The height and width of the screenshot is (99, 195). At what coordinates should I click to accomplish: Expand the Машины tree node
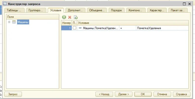(9, 22)
